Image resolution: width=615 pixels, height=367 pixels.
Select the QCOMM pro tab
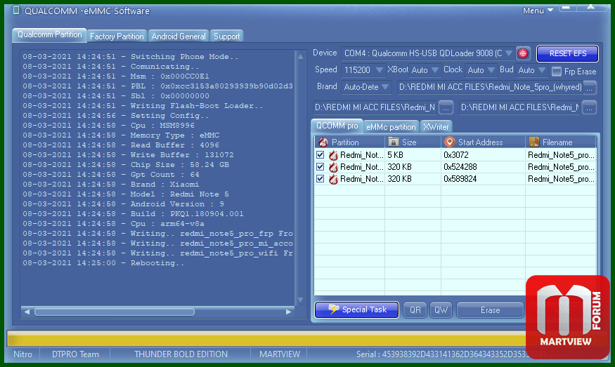coord(337,126)
